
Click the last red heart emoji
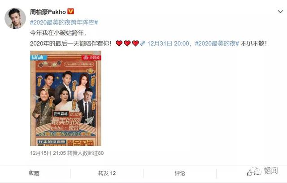pos(135,44)
